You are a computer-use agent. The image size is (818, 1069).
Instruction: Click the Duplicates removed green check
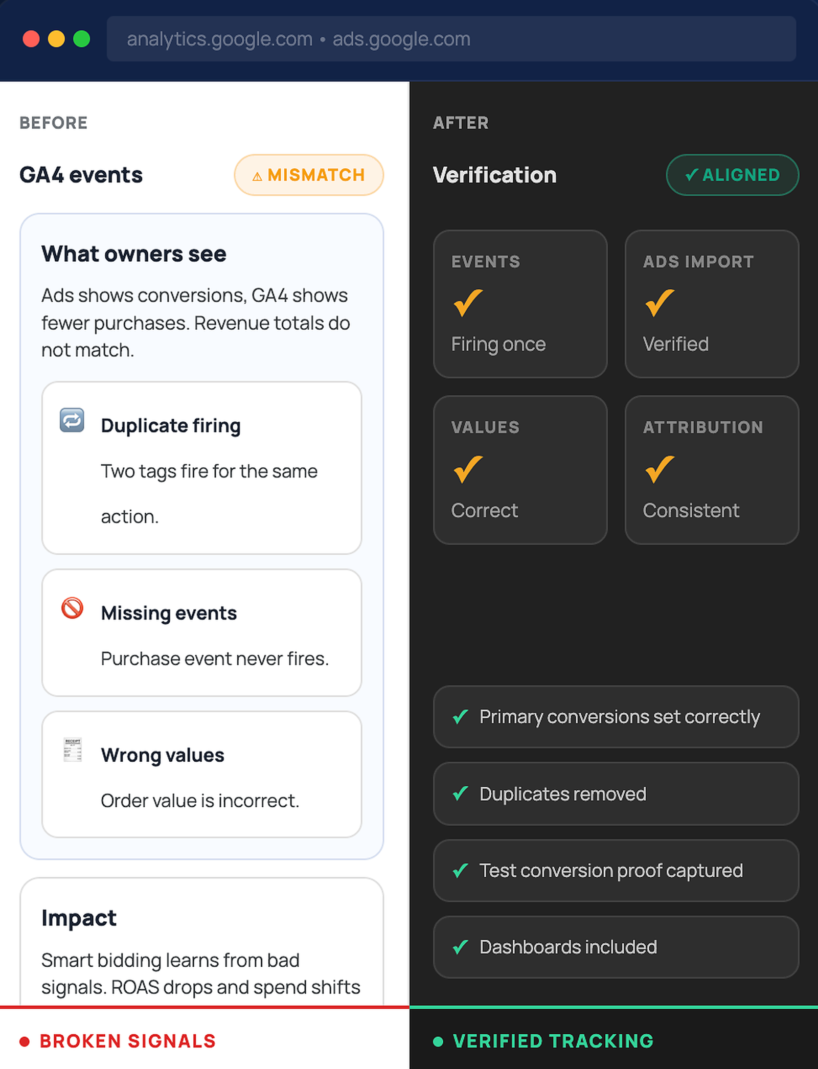(x=461, y=793)
